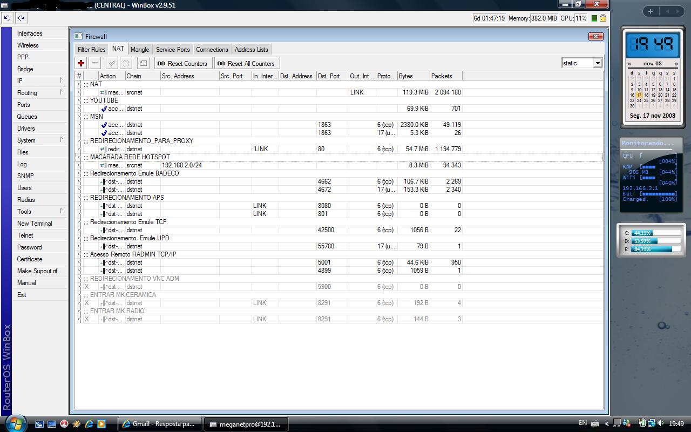The width and height of the screenshot is (691, 432).
Task: Go to previous month in calendar gadget
Action: 629,63
